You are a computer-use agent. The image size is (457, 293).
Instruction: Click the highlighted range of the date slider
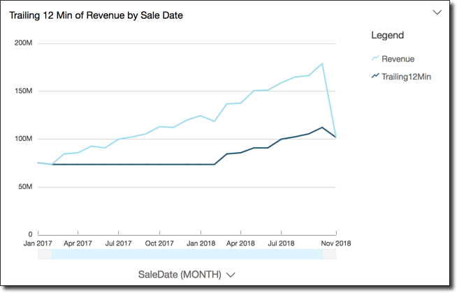(186, 255)
